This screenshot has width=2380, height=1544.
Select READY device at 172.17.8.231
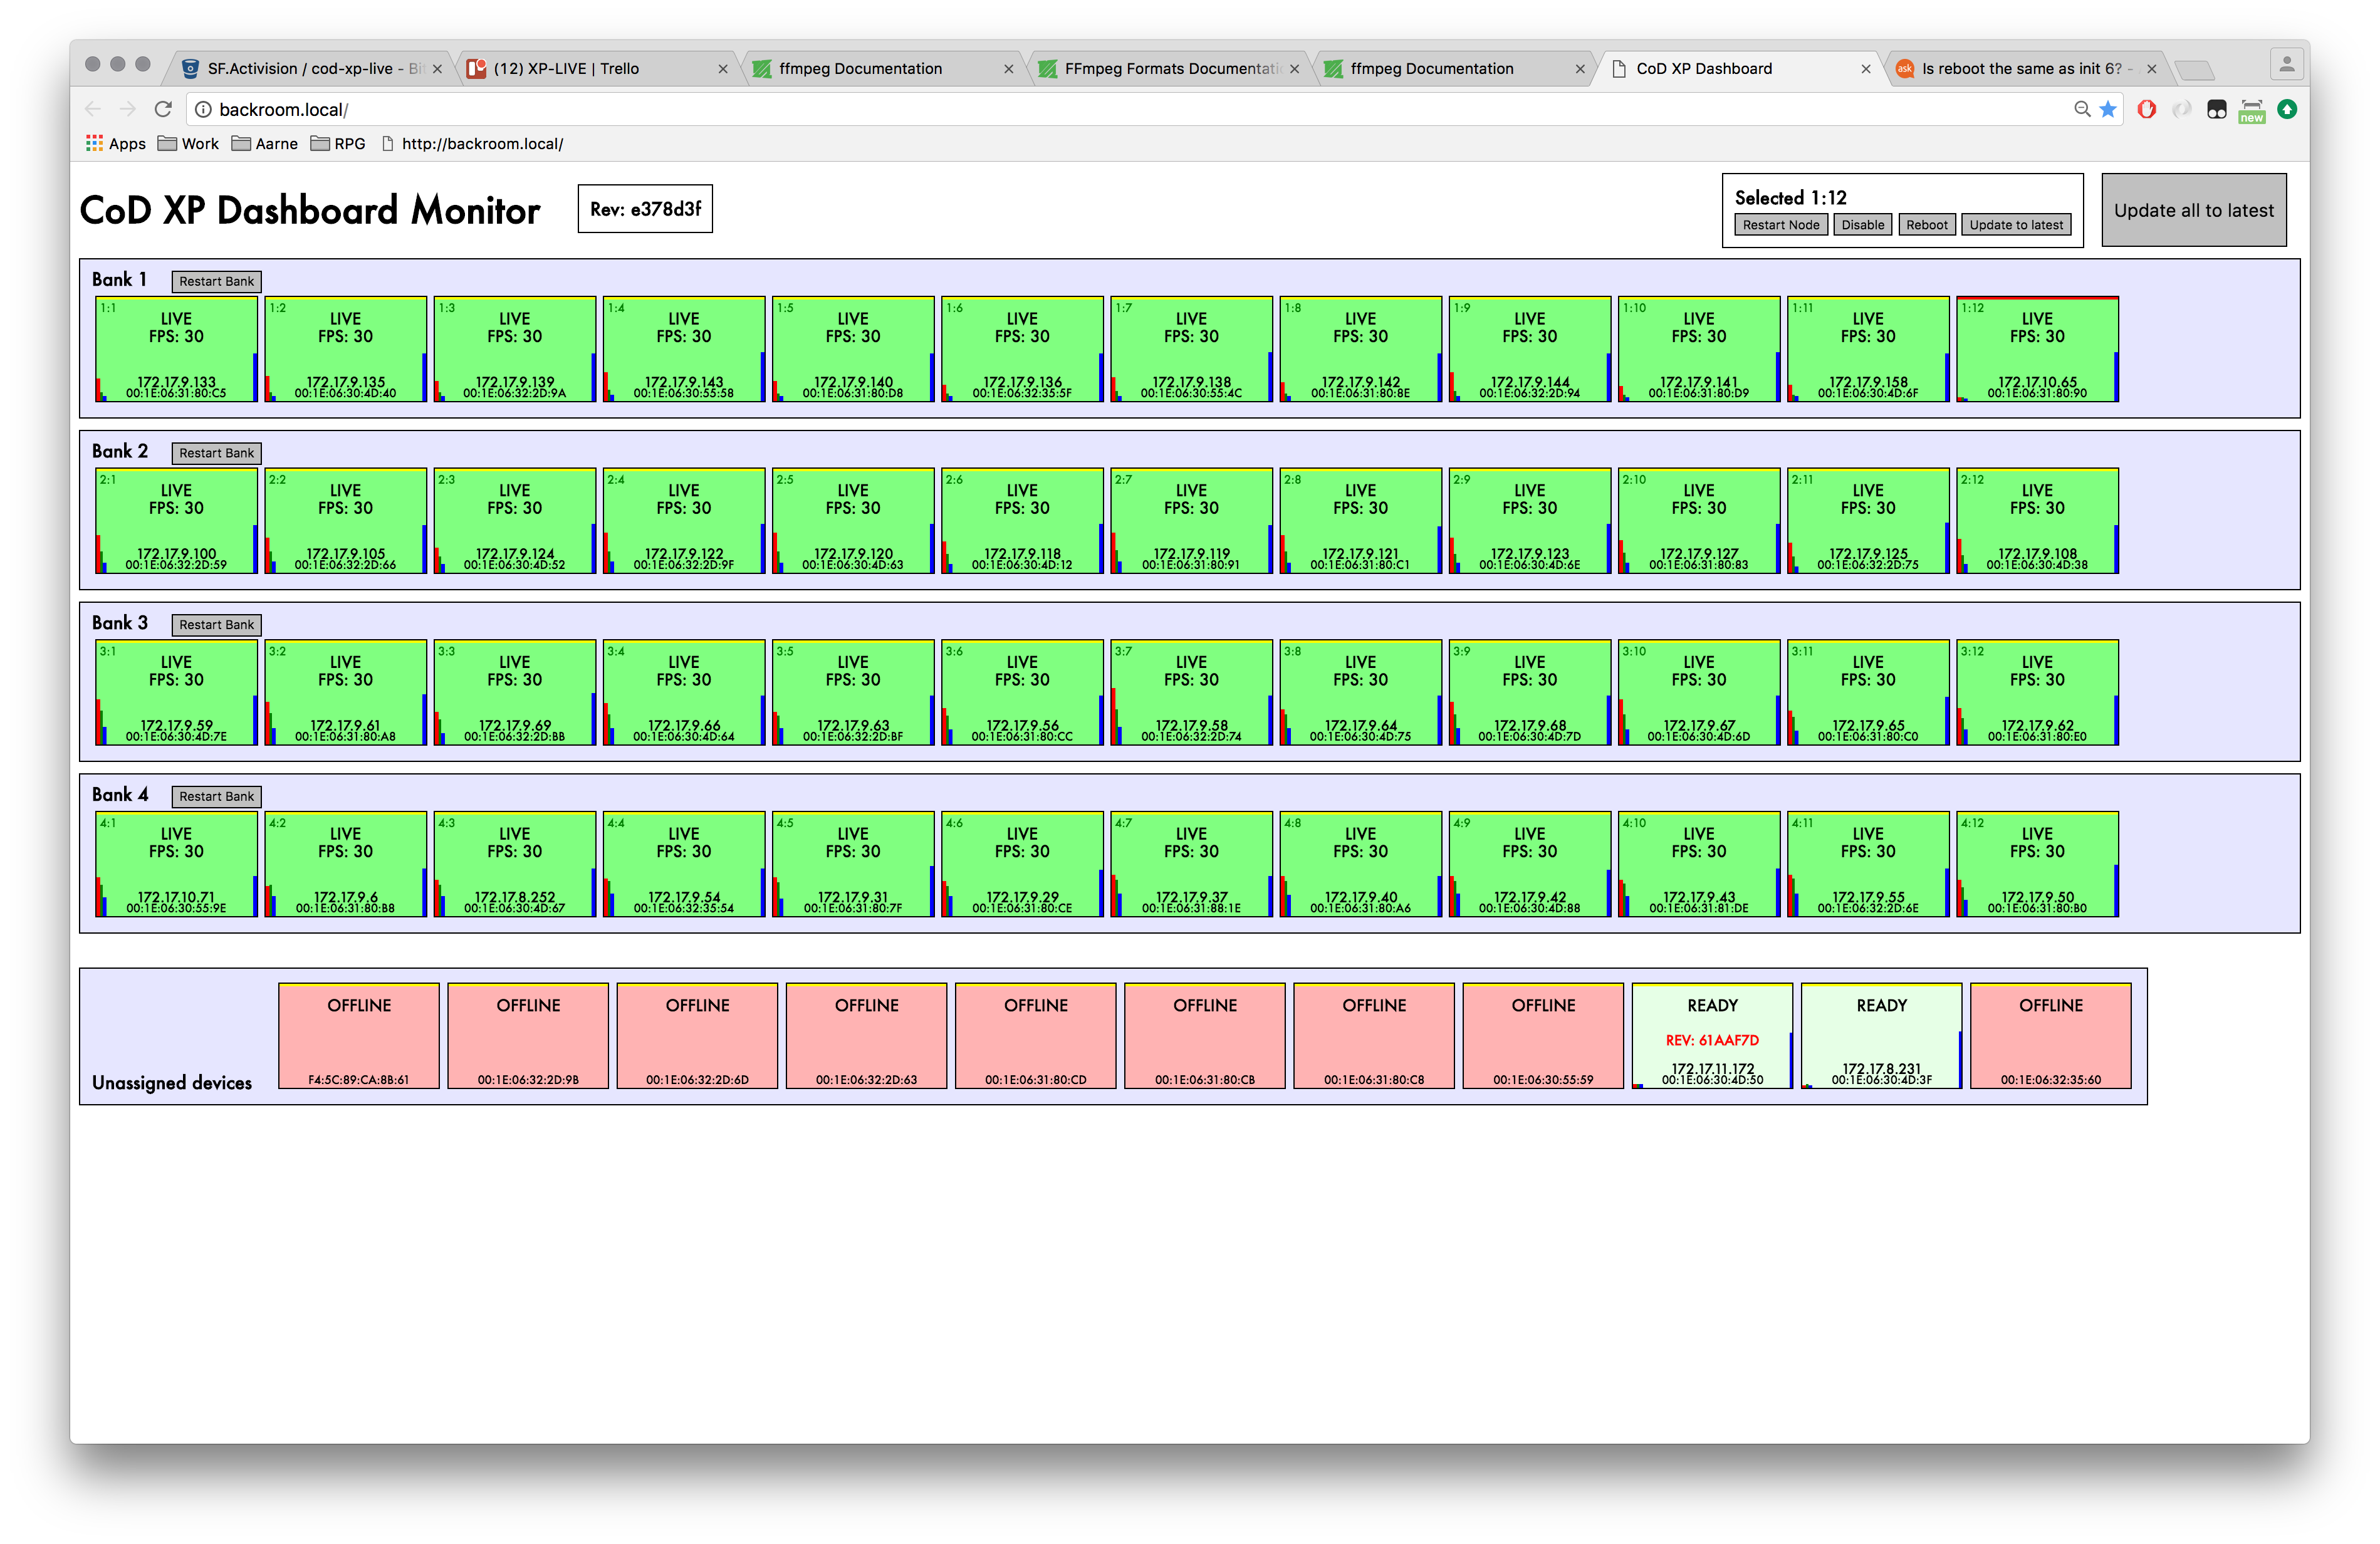[1881, 1036]
